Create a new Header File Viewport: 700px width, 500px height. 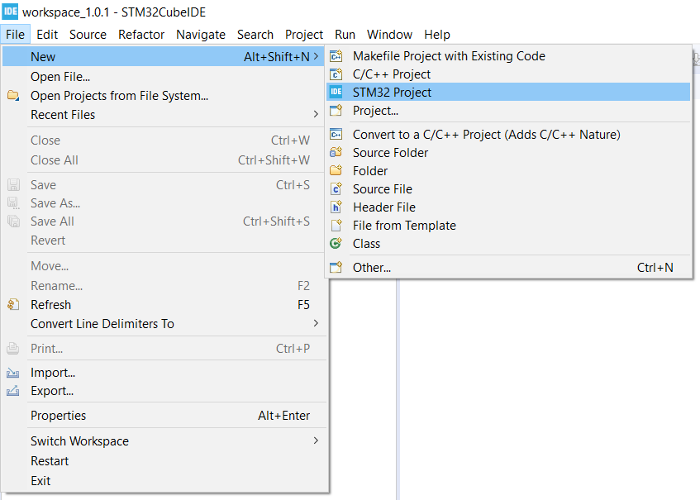pyautogui.click(x=508, y=207)
